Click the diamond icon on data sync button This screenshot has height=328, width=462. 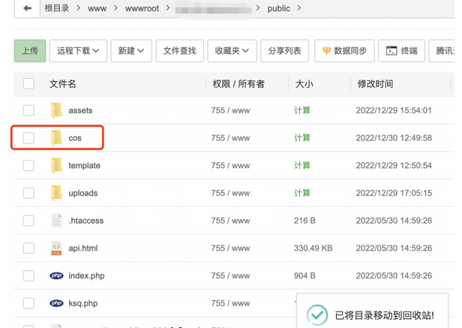[x=326, y=51]
